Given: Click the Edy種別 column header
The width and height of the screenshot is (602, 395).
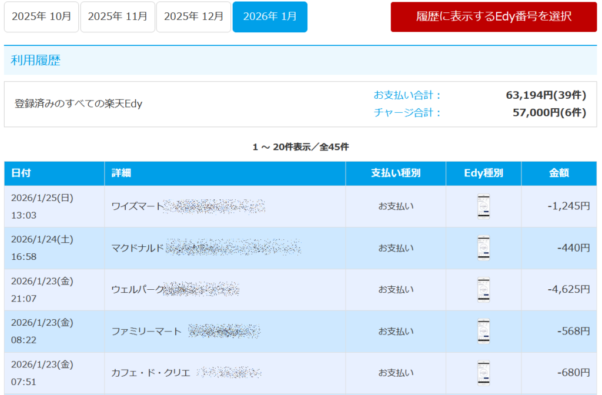Looking at the screenshot, I should pyautogui.click(x=483, y=173).
